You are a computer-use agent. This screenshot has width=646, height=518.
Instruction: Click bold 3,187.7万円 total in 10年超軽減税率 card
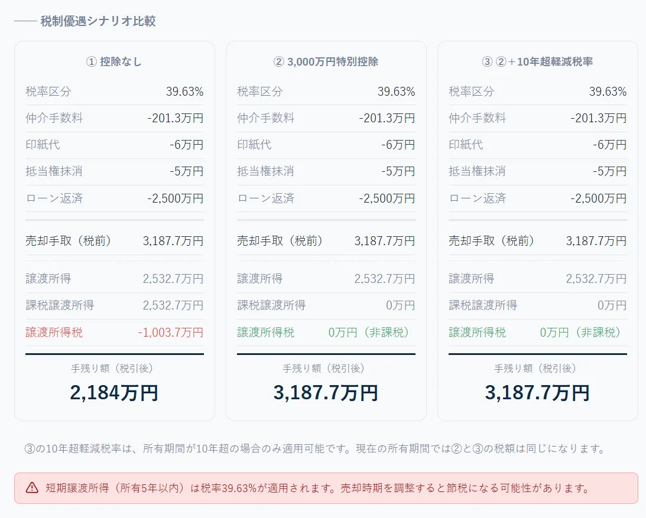(x=538, y=392)
